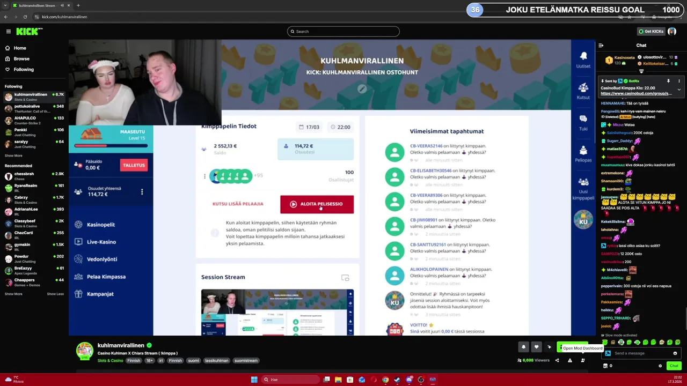Open RyansRealm recommended channel
Viewport: 687px width, 386px height.
pyautogui.click(x=33, y=188)
